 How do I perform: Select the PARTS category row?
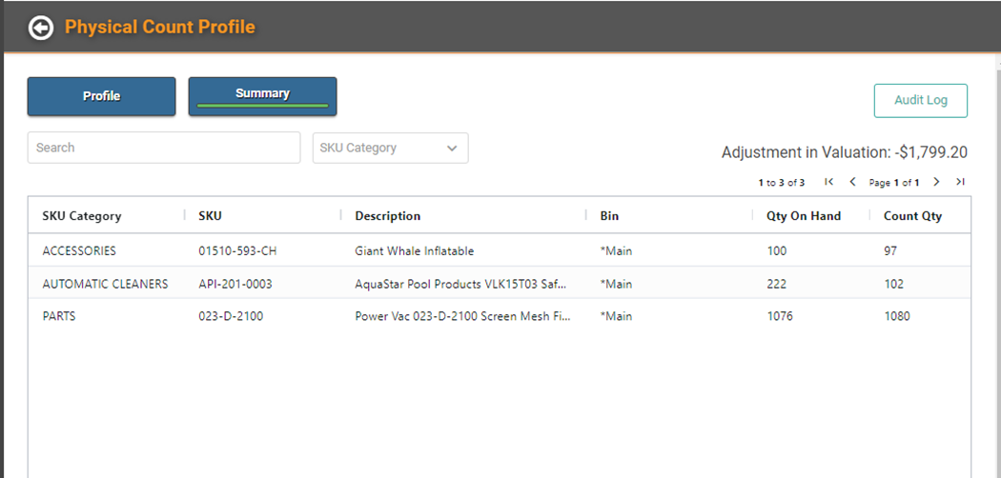[59, 316]
